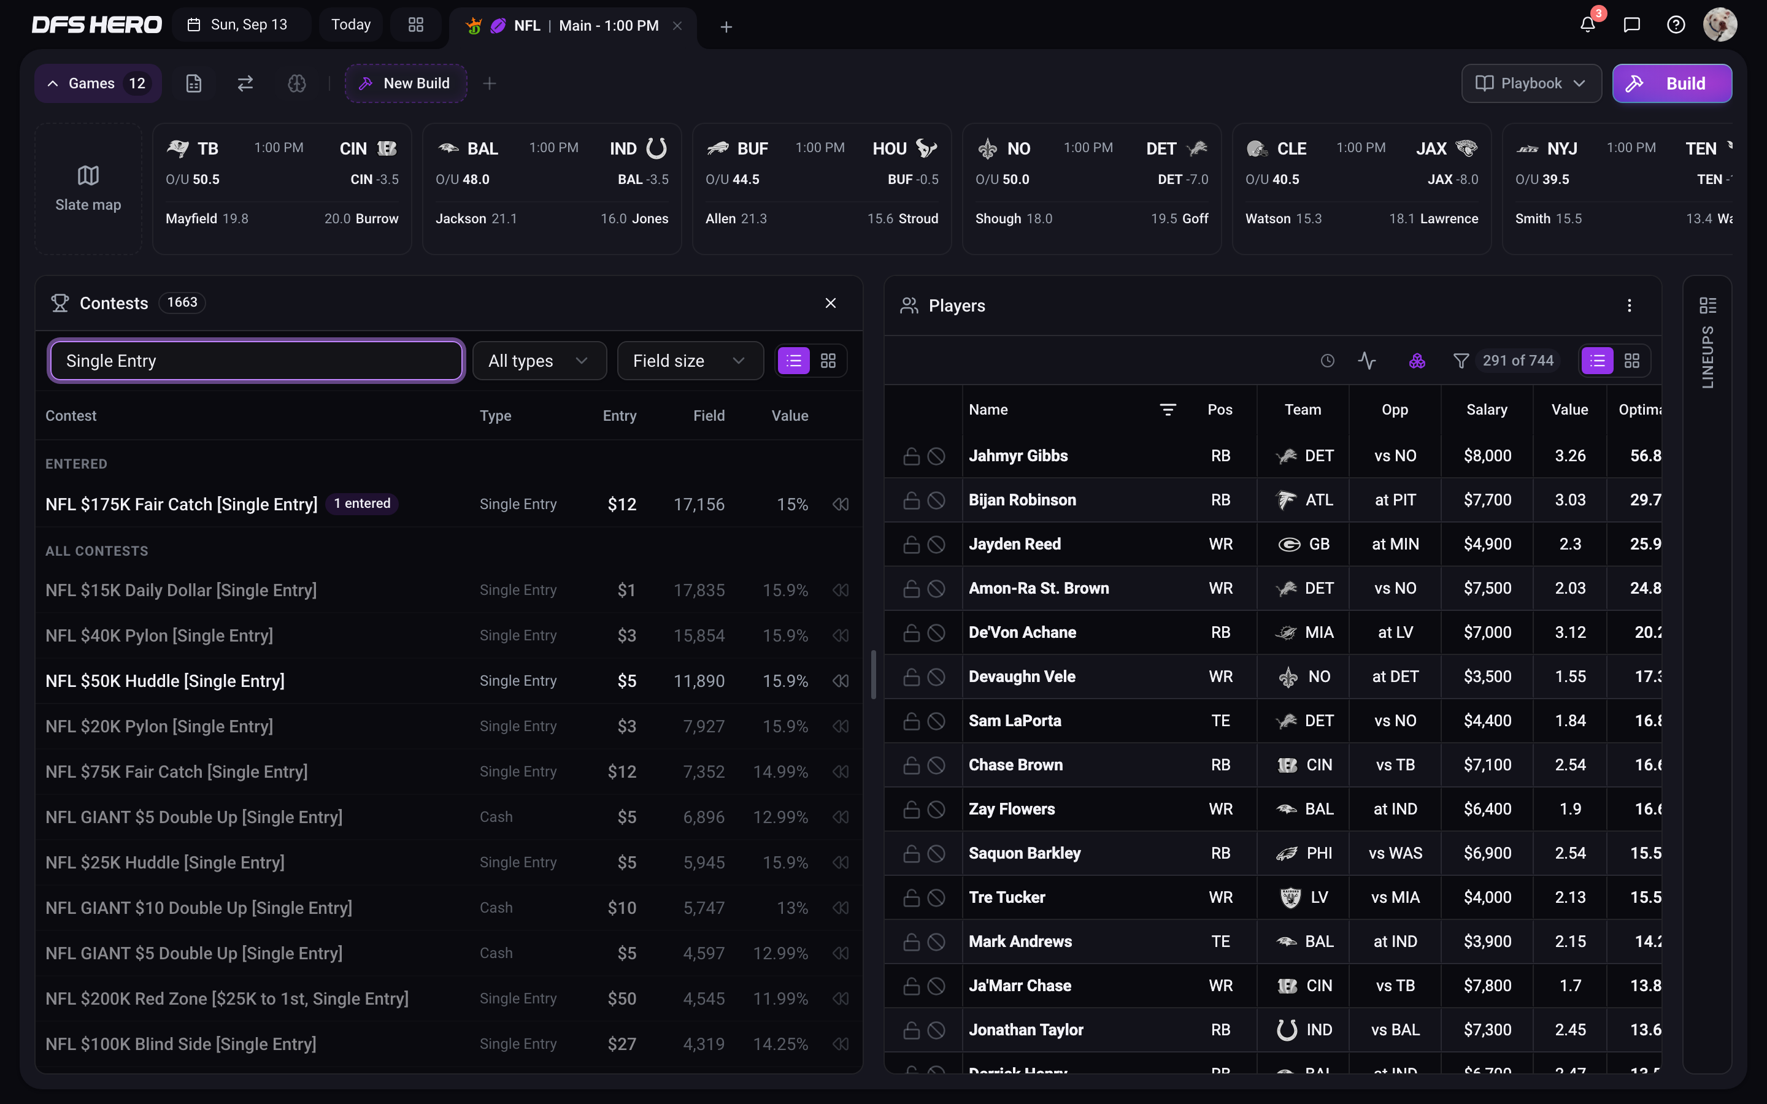Open the user profile avatar
Viewport: 1767px width, 1104px height.
point(1720,25)
